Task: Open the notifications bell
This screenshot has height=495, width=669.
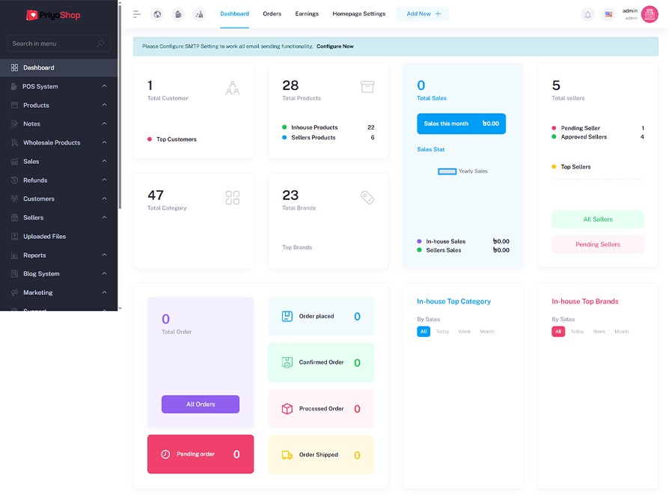Action: 587,14
